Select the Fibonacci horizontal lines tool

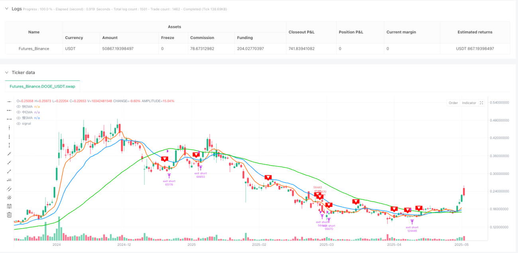(10, 206)
